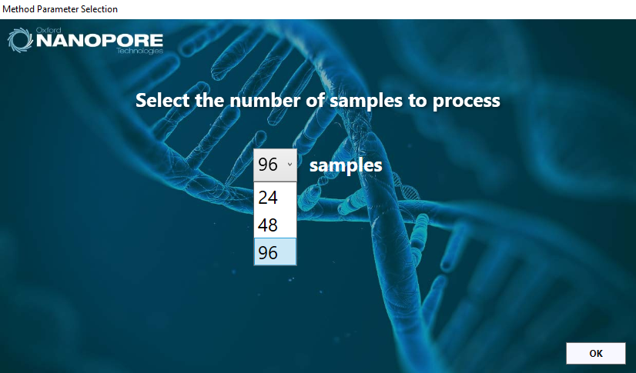
Task: Click the 'samples' label next to the dropdown
Action: [346, 165]
